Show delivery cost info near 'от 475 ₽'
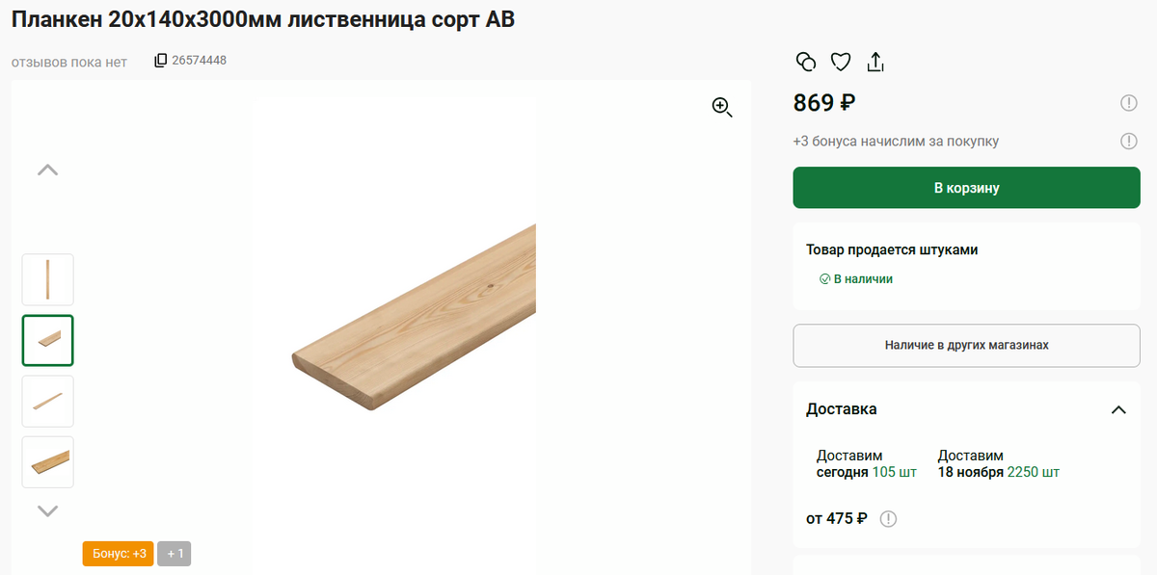 (888, 518)
